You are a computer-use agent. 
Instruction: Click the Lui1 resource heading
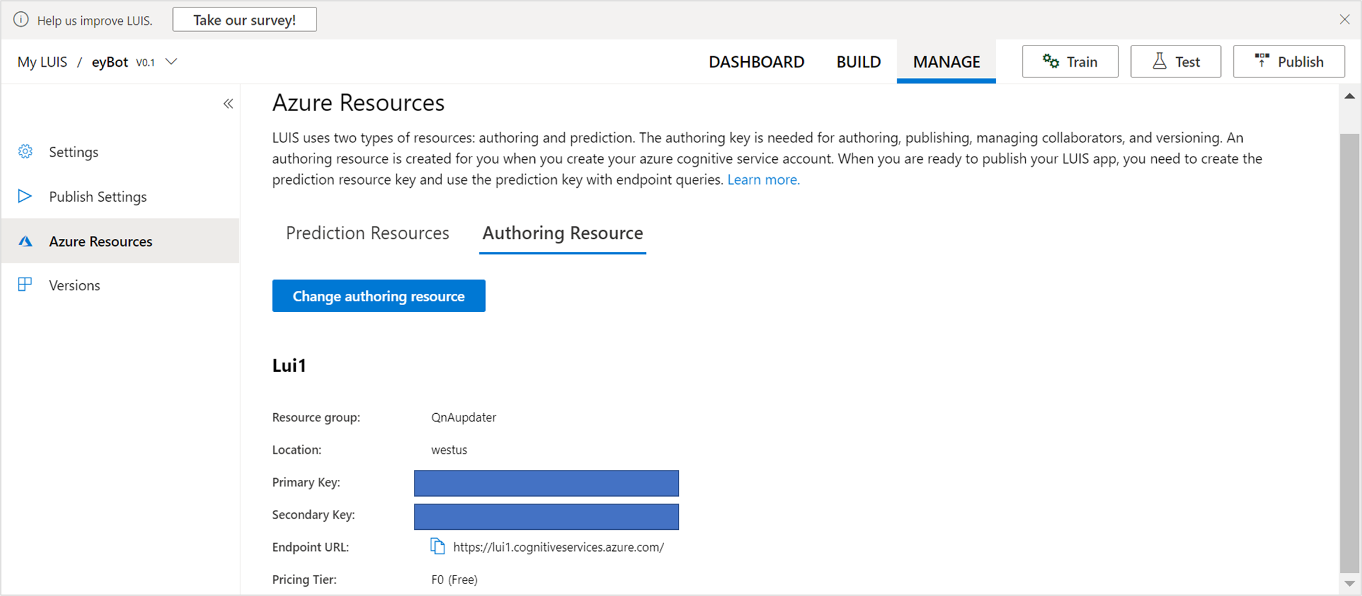coord(289,365)
